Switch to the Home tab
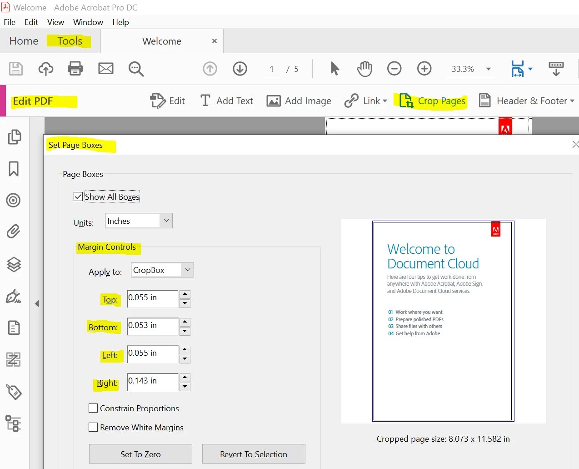Screen dimensions: 579x469 pos(24,41)
